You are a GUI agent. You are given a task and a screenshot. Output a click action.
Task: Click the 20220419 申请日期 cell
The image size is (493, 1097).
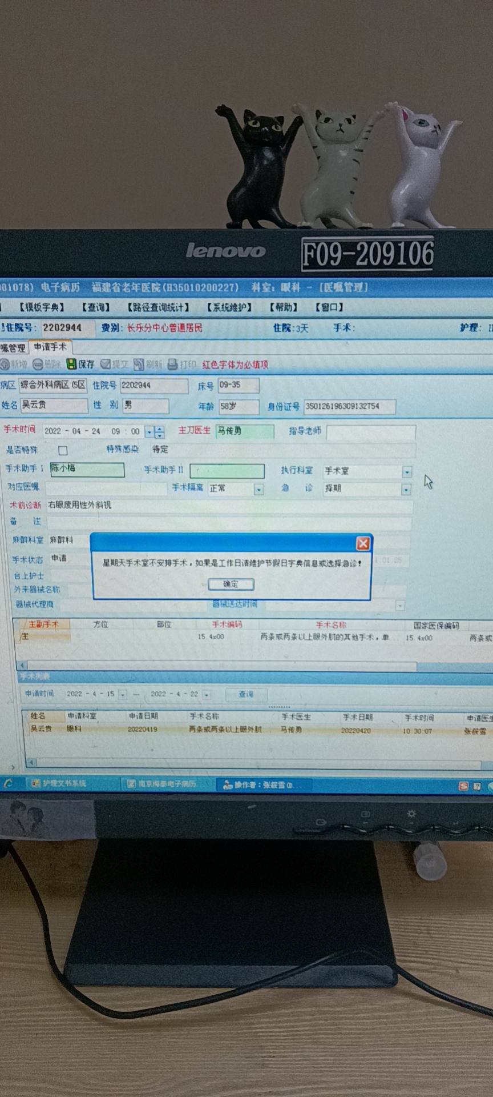pyautogui.click(x=142, y=730)
